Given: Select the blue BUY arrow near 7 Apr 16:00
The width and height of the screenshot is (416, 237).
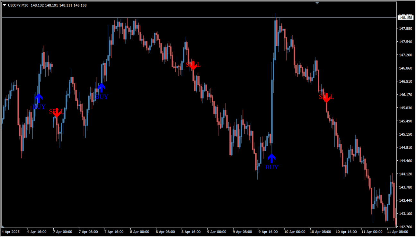Looking at the screenshot, I should coord(102,87).
